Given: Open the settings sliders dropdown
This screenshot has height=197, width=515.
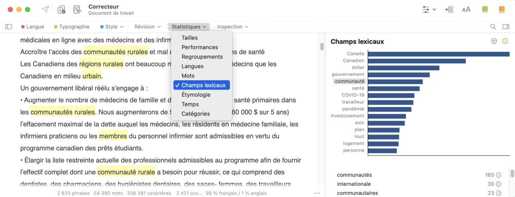Looking at the screenshot, I should (x=430, y=9).
